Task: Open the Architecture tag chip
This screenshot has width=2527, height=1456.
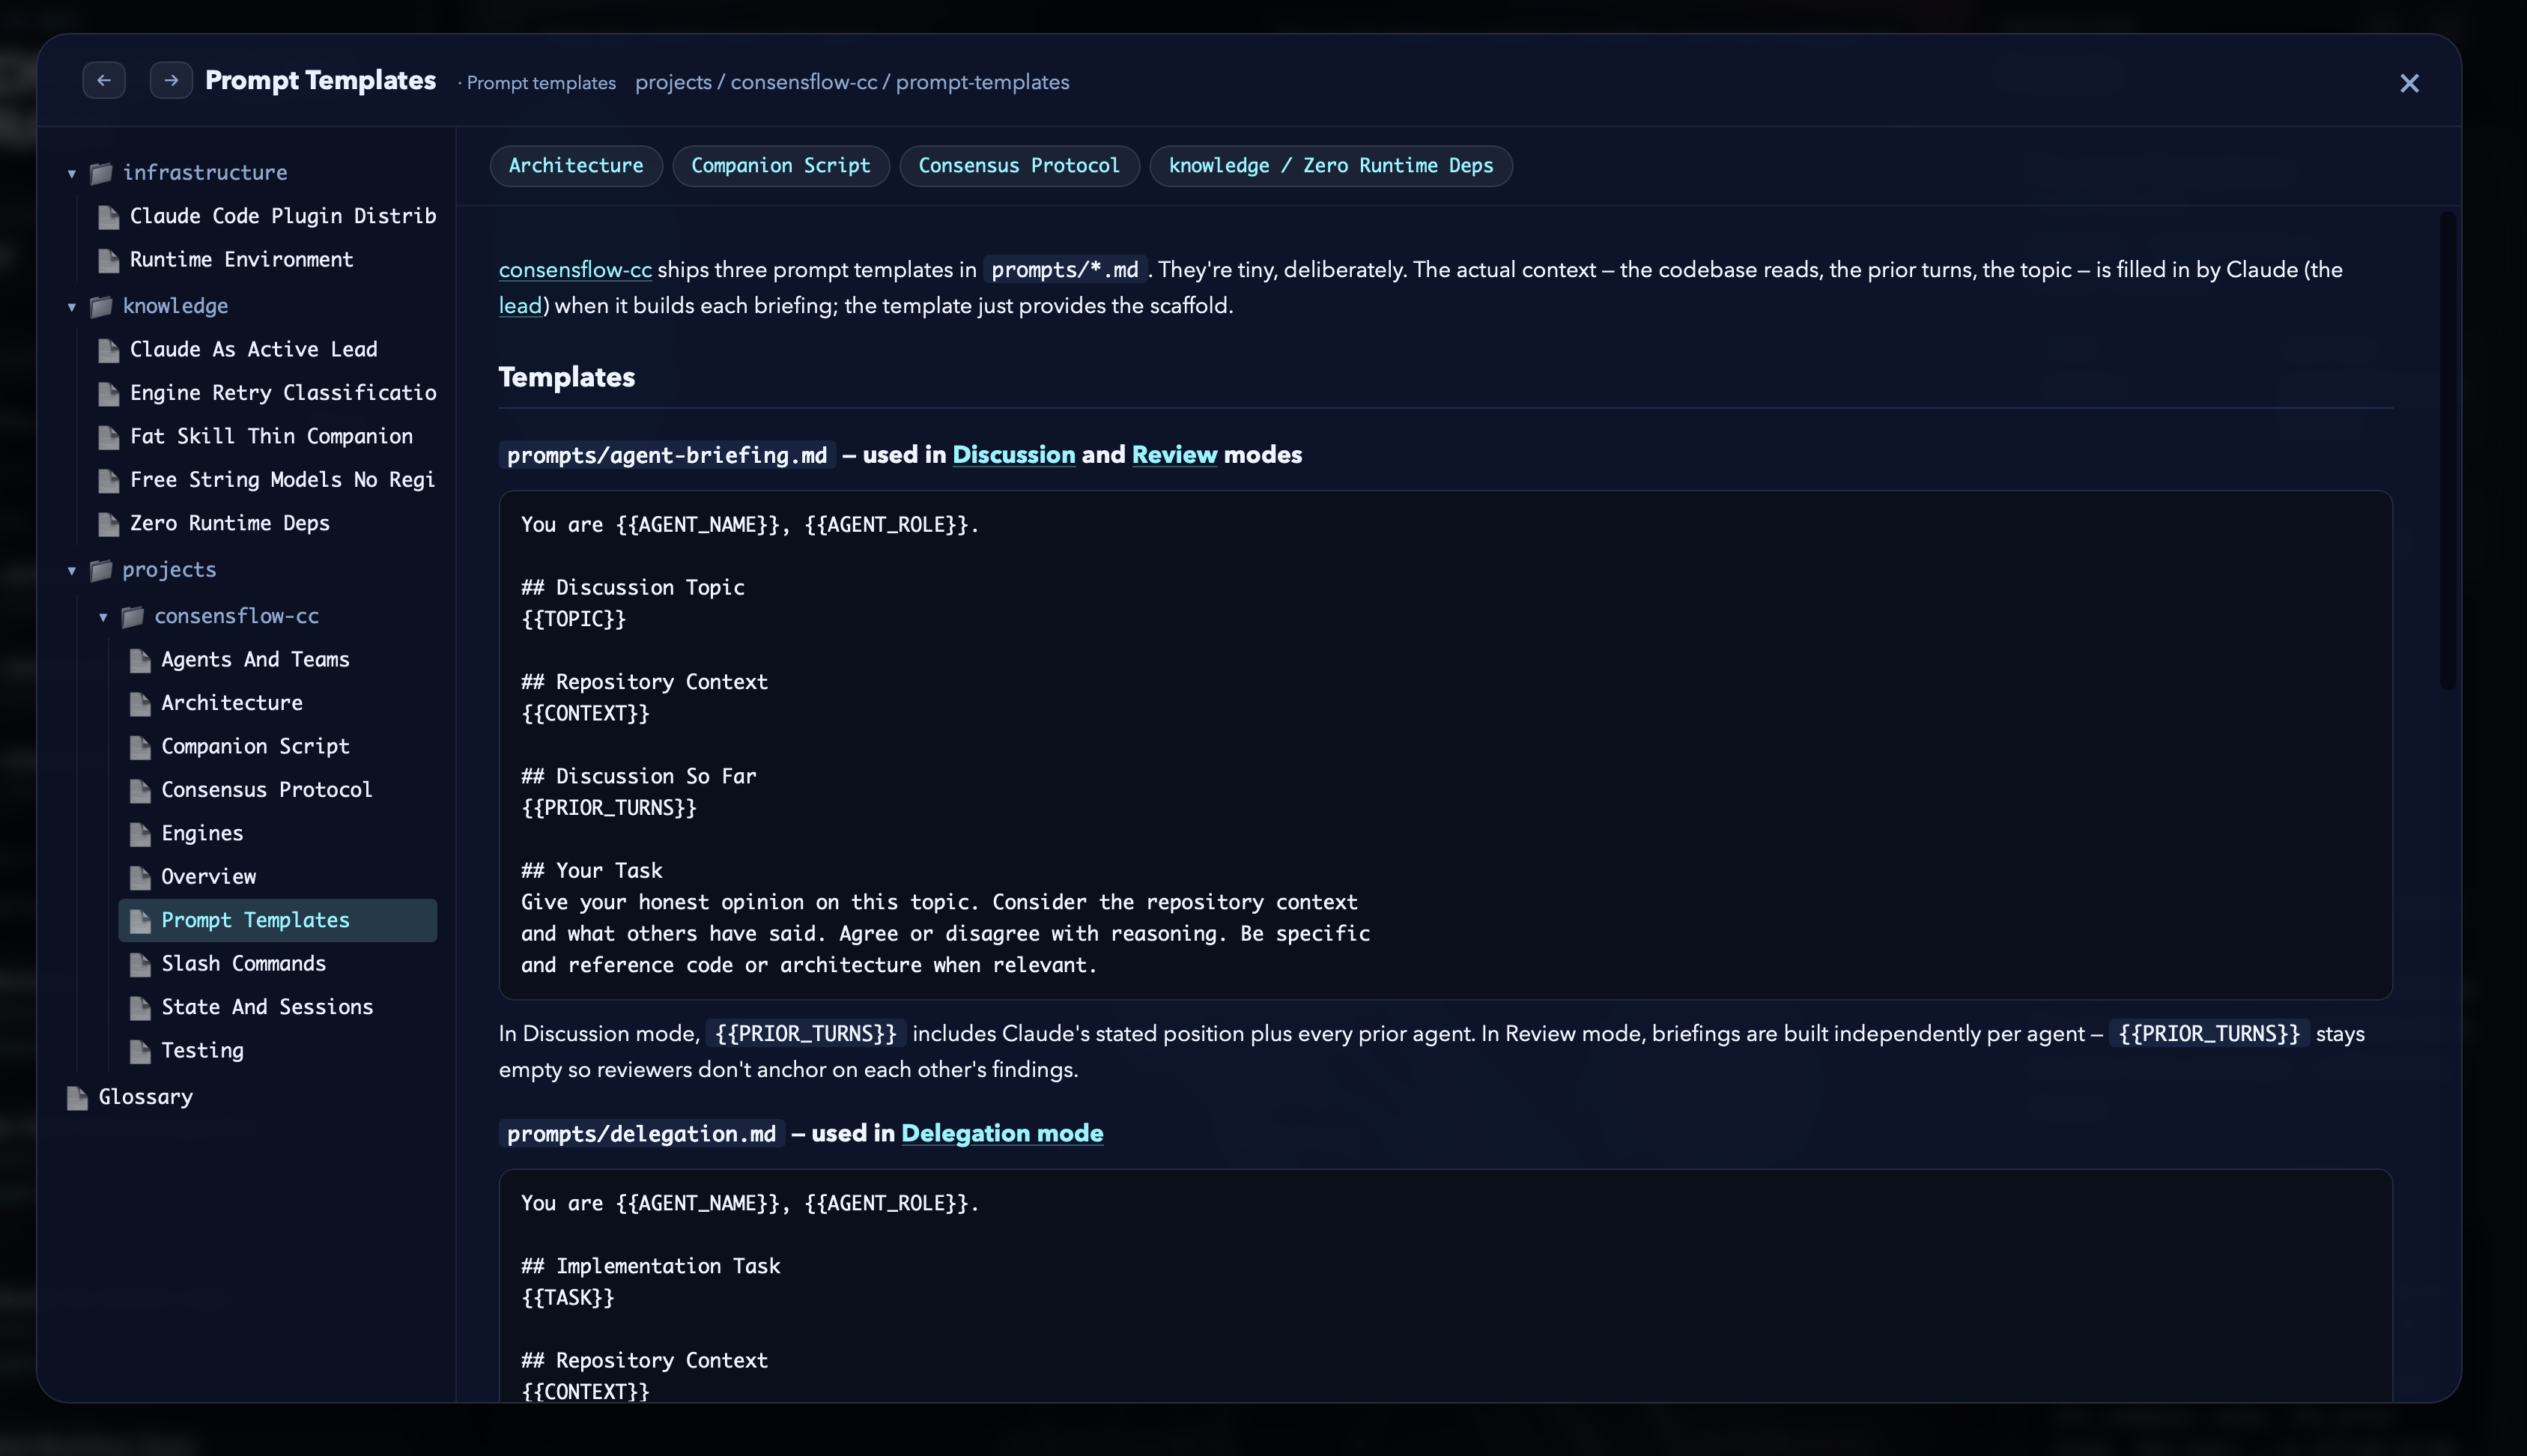Action: (576, 166)
